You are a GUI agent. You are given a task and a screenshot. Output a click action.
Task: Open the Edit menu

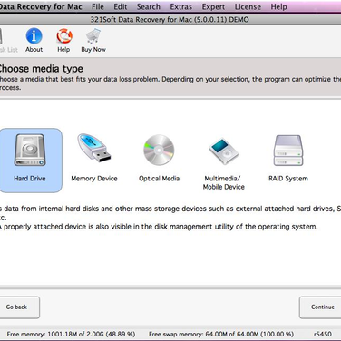121,6
